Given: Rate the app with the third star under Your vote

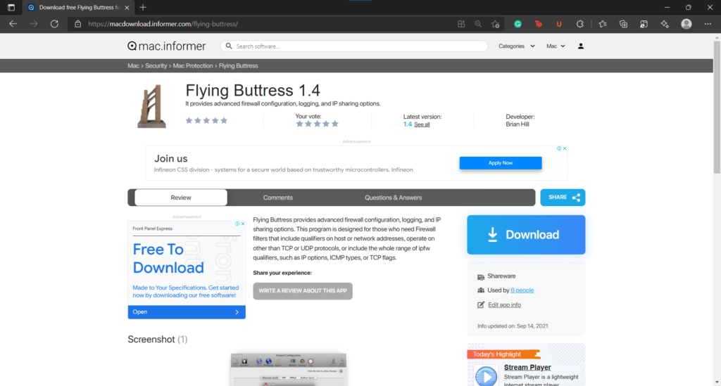Looking at the screenshot, I should tap(318, 124).
